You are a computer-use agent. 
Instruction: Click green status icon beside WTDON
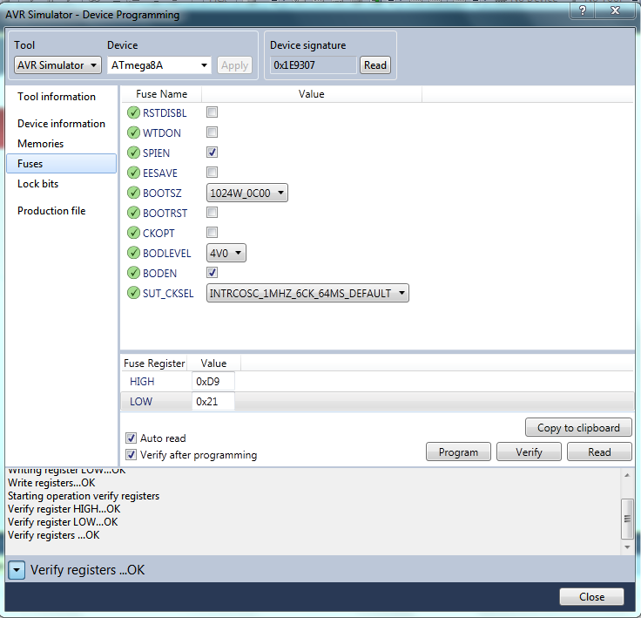click(133, 132)
